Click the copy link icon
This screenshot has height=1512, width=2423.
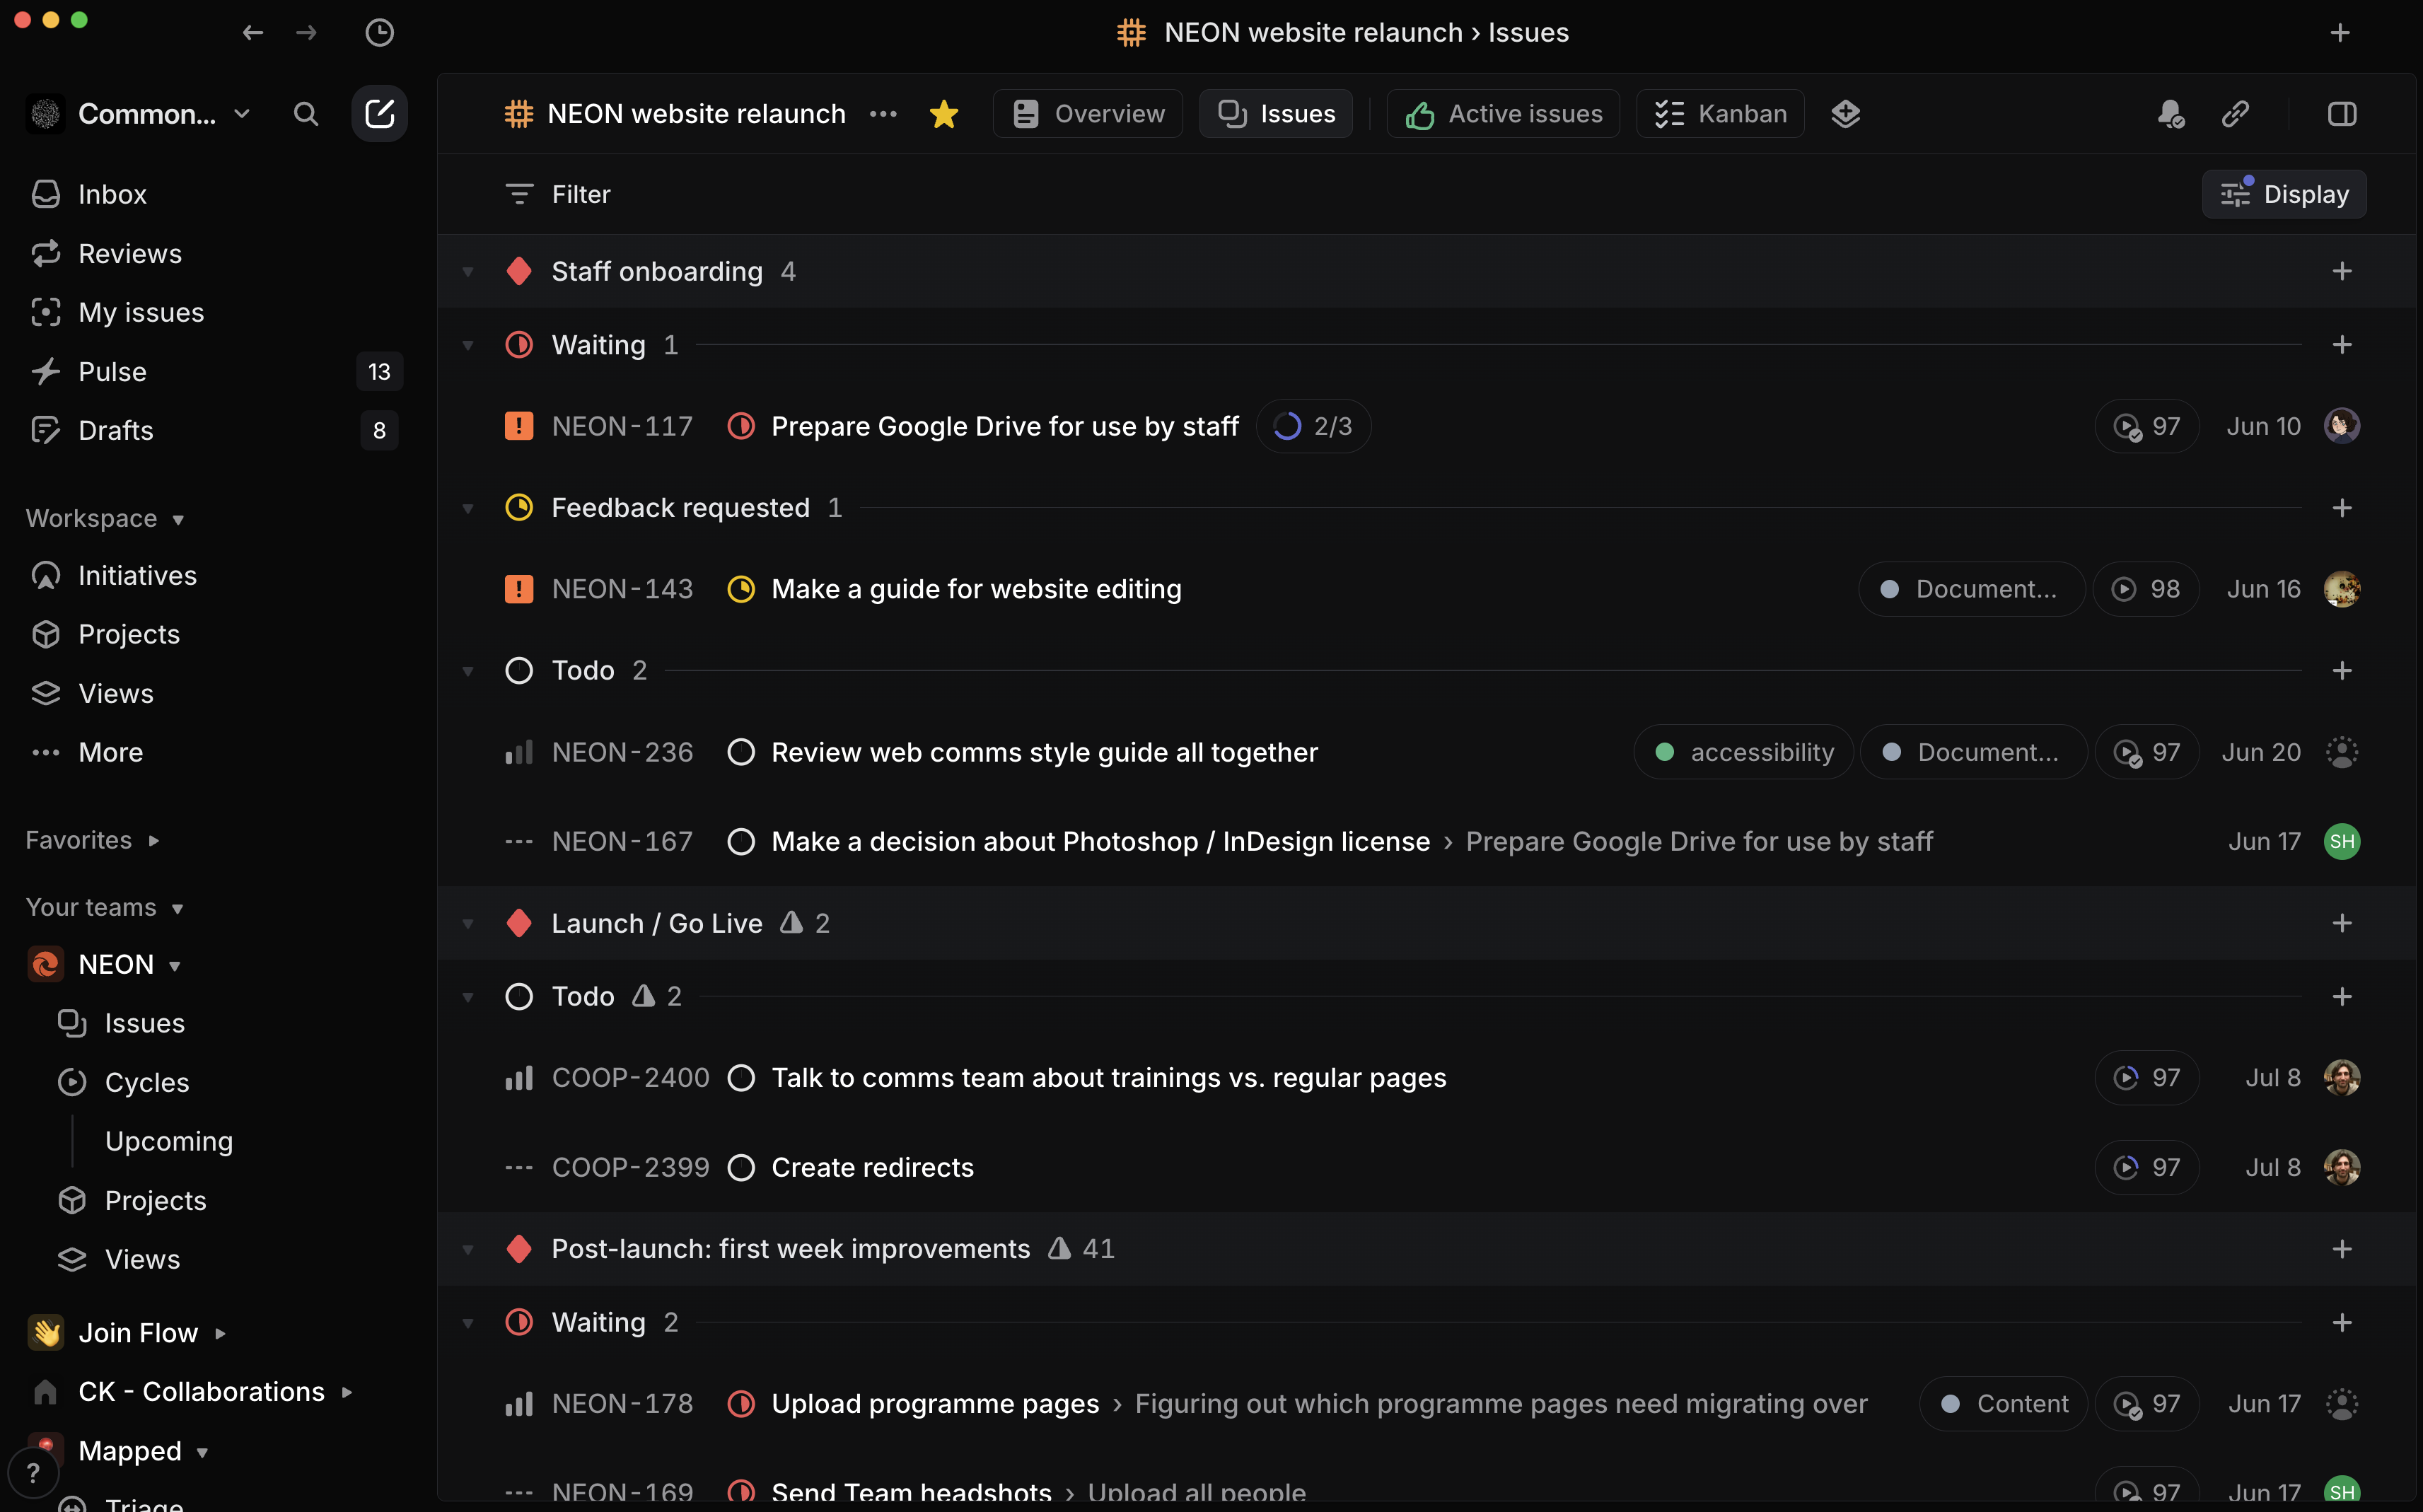pyautogui.click(x=2235, y=114)
